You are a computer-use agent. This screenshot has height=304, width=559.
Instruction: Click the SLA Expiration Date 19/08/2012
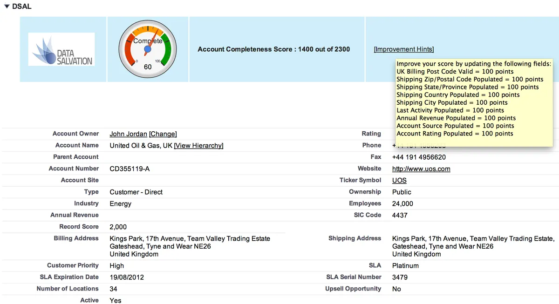click(x=127, y=277)
